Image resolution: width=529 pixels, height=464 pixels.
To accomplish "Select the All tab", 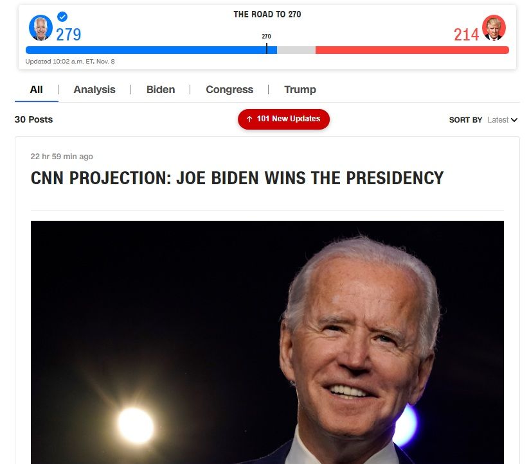I will tap(36, 90).
